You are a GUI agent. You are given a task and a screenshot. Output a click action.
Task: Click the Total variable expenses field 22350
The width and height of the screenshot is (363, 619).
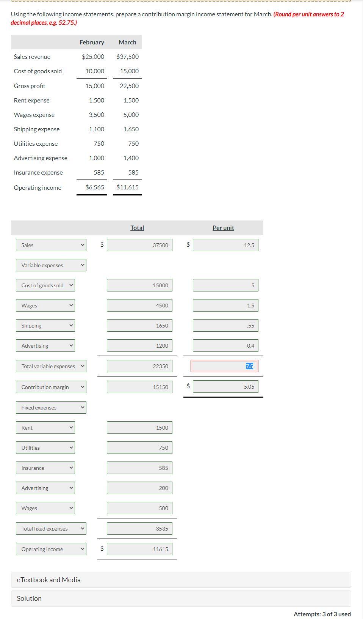pyautogui.click(x=139, y=366)
